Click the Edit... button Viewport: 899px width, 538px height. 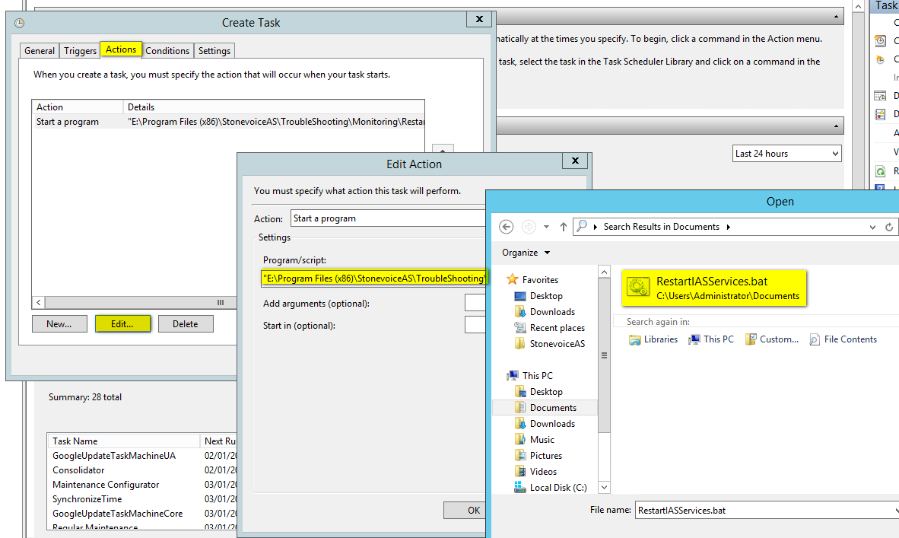tap(122, 323)
